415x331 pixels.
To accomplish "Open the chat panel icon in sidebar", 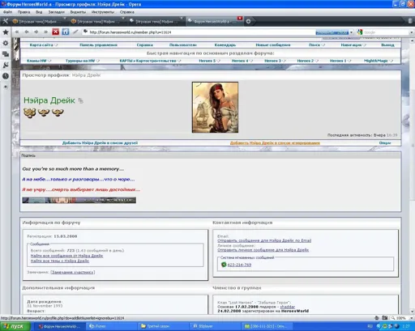I will coord(6,54).
